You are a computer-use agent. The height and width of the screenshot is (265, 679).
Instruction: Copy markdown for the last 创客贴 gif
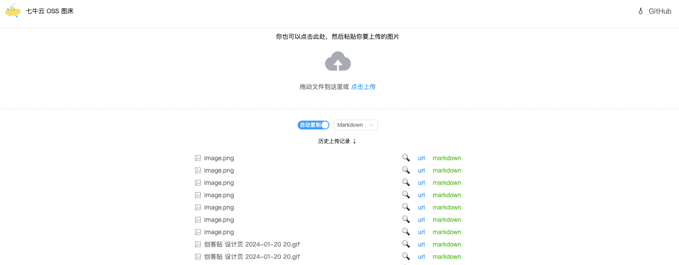coord(447,257)
